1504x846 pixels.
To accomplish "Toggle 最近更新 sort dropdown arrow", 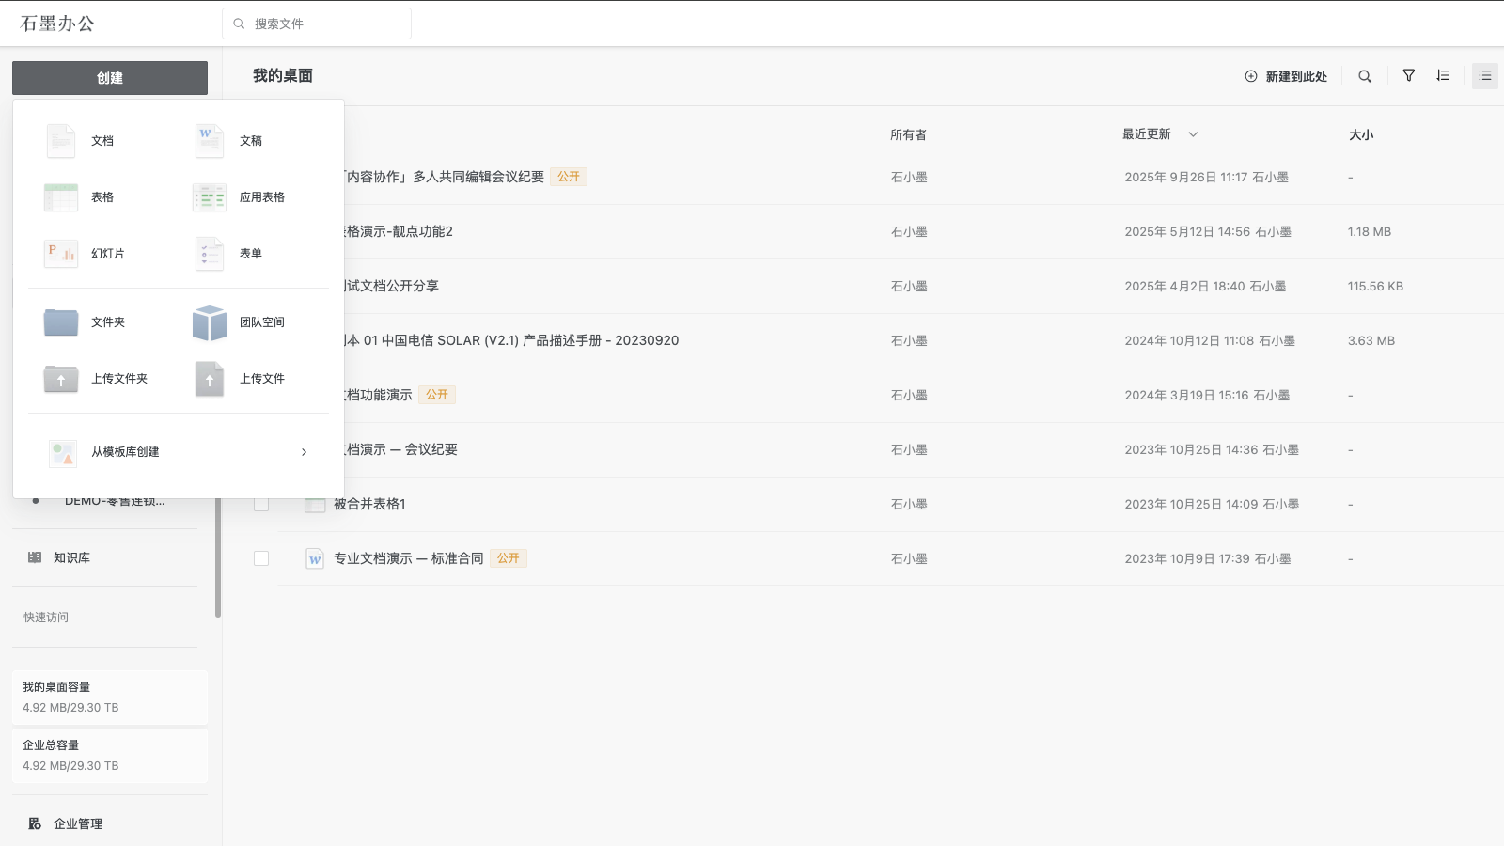I will [x=1193, y=134].
